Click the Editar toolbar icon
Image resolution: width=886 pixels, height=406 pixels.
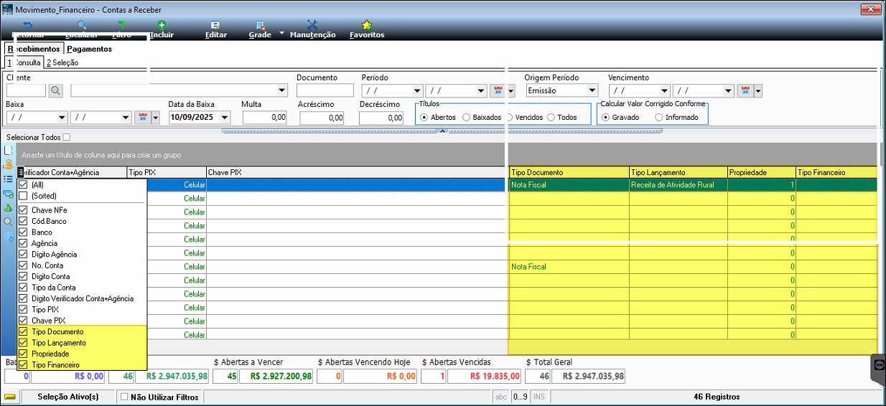coord(215,25)
